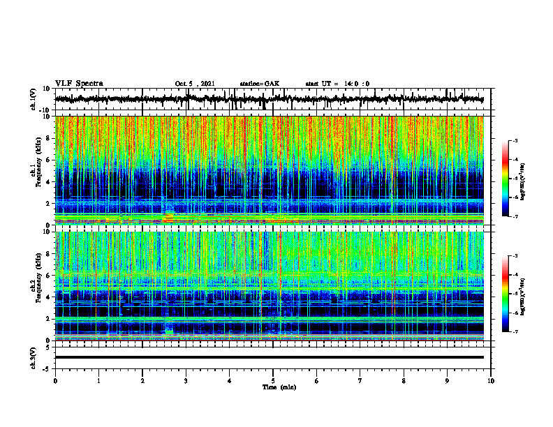Image resolution: width=553 pixels, height=427 pixels.
Task: Click inside the ch.1 frequency spectrogram
Action: (x=270, y=170)
